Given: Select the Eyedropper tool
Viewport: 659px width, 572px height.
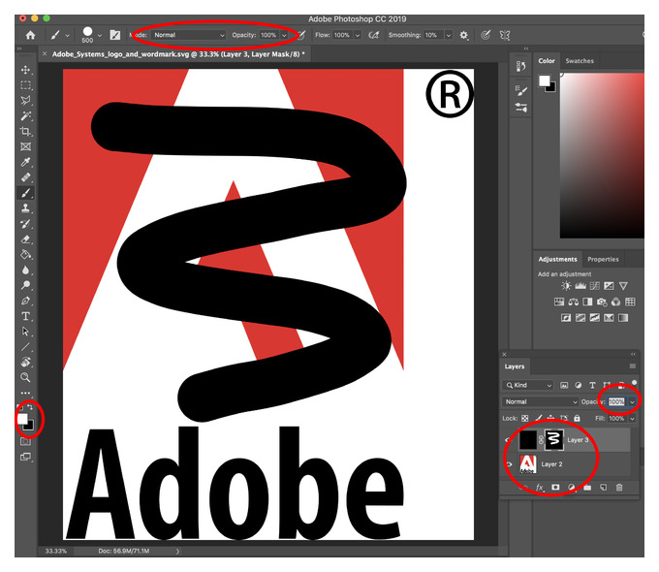Looking at the screenshot, I should click(x=25, y=162).
